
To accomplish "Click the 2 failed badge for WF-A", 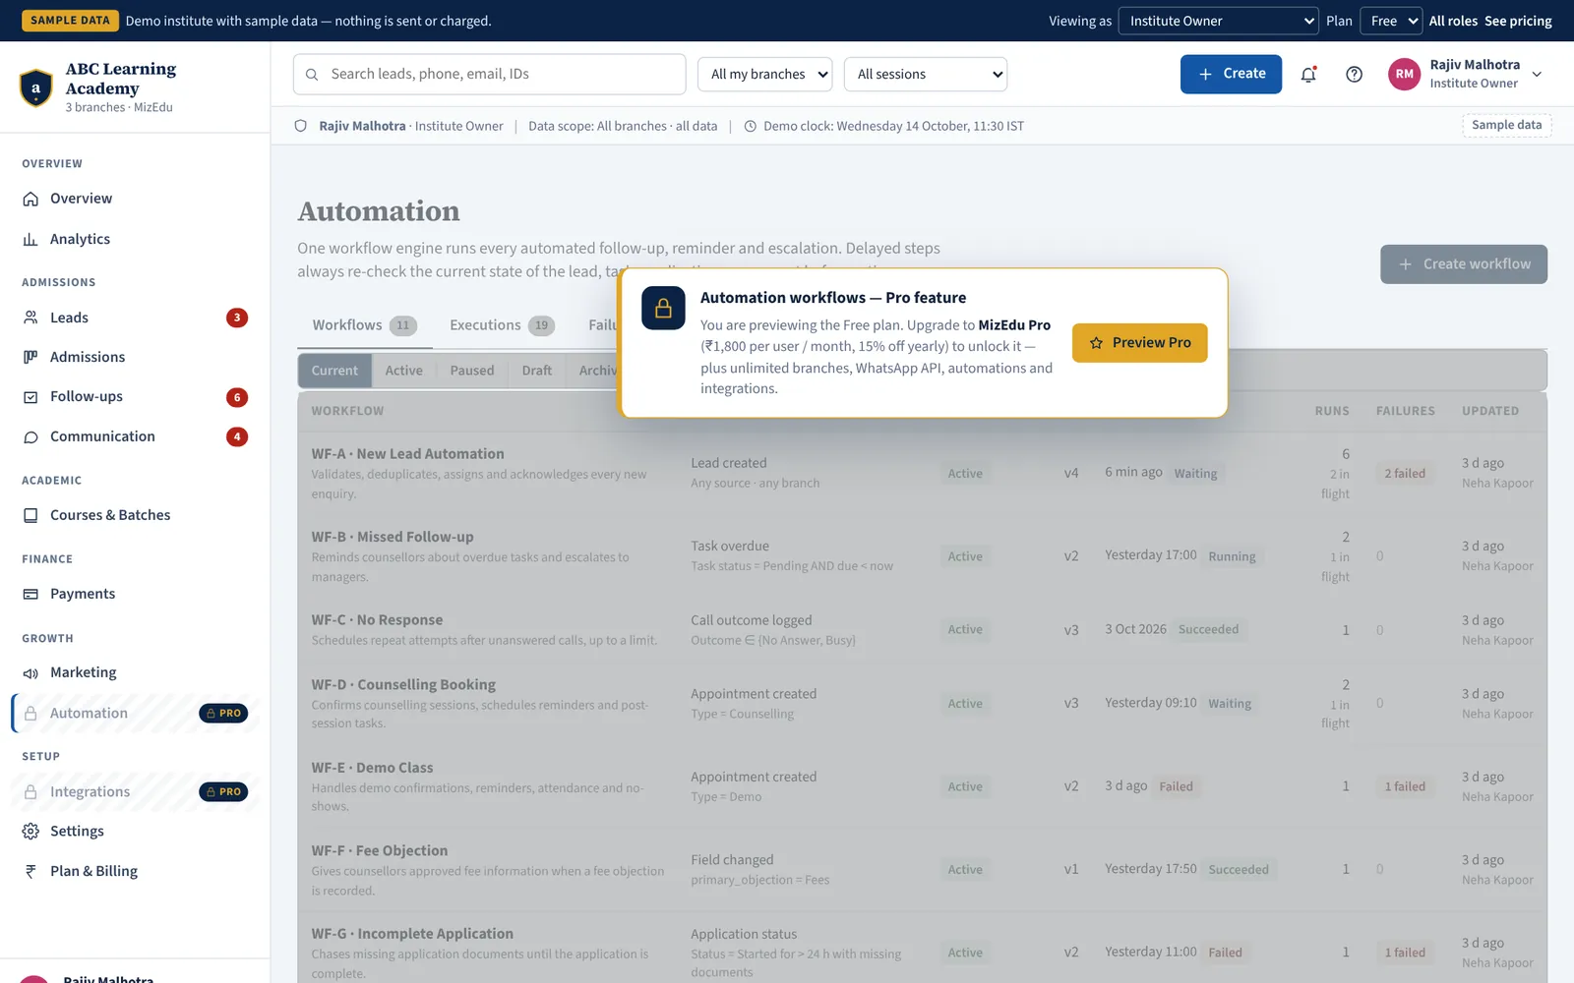I will point(1405,474).
